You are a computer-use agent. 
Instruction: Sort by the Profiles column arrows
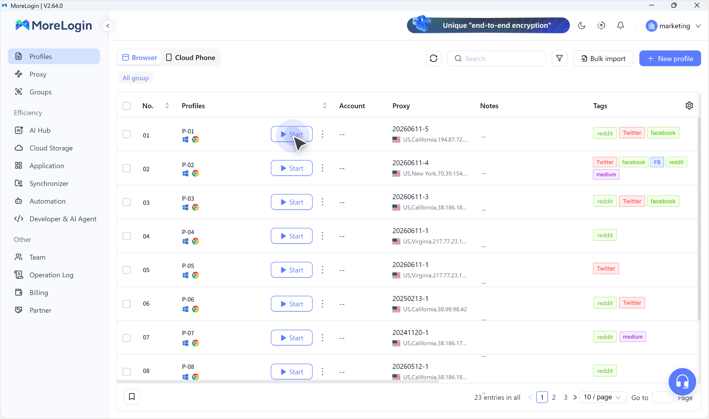(324, 106)
